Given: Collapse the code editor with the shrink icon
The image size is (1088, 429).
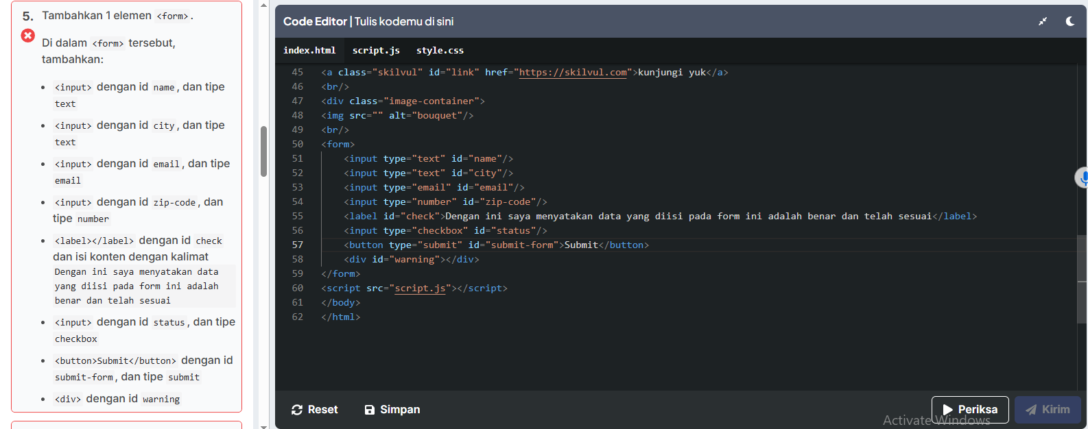Looking at the screenshot, I should (x=1043, y=21).
